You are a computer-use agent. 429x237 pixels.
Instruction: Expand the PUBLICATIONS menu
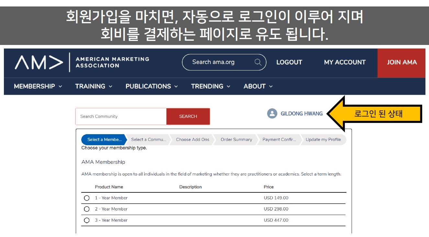click(x=152, y=86)
